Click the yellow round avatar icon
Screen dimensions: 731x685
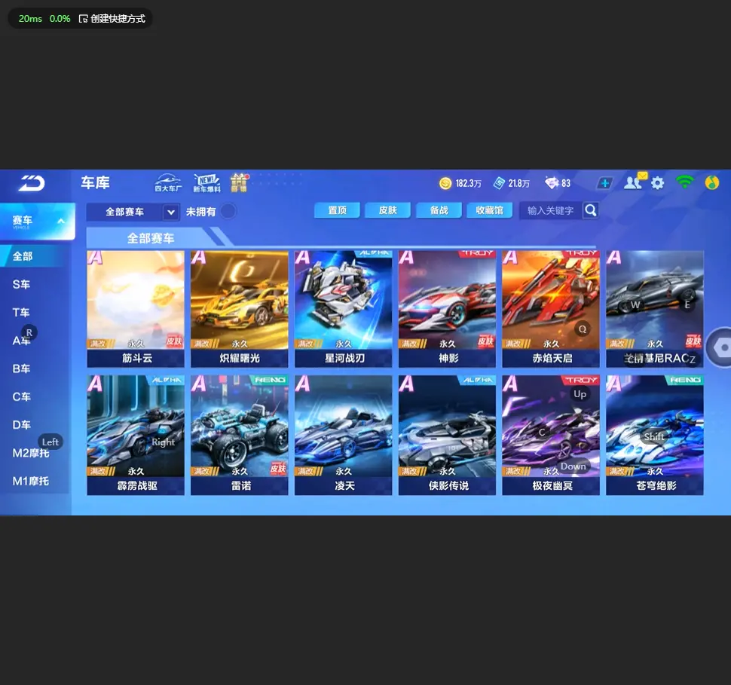[x=712, y=183]
